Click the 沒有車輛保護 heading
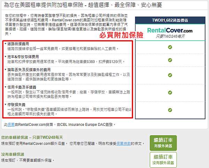This screenshot has height=168, width=209. [13, 154]
